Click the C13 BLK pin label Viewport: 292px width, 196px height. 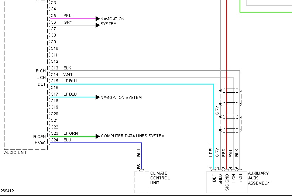(x=54, y=68)
